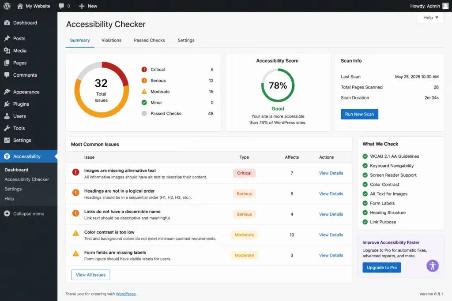Click the 32 total issues donut chart
Viewport: 452px width, 301px height.
point(102,89)
